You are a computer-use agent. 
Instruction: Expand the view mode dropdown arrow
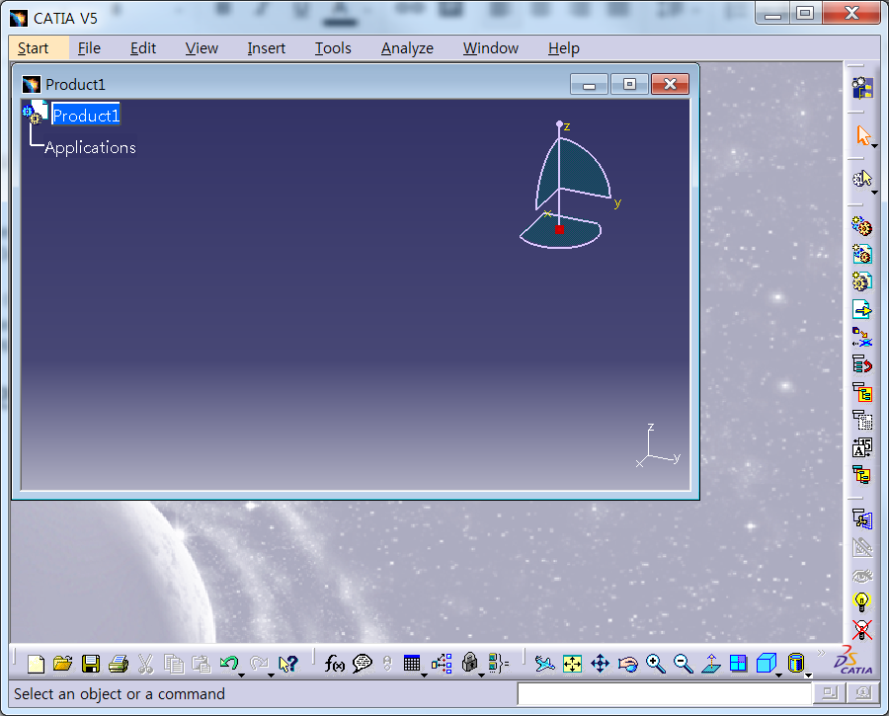[x=808, y=675]
